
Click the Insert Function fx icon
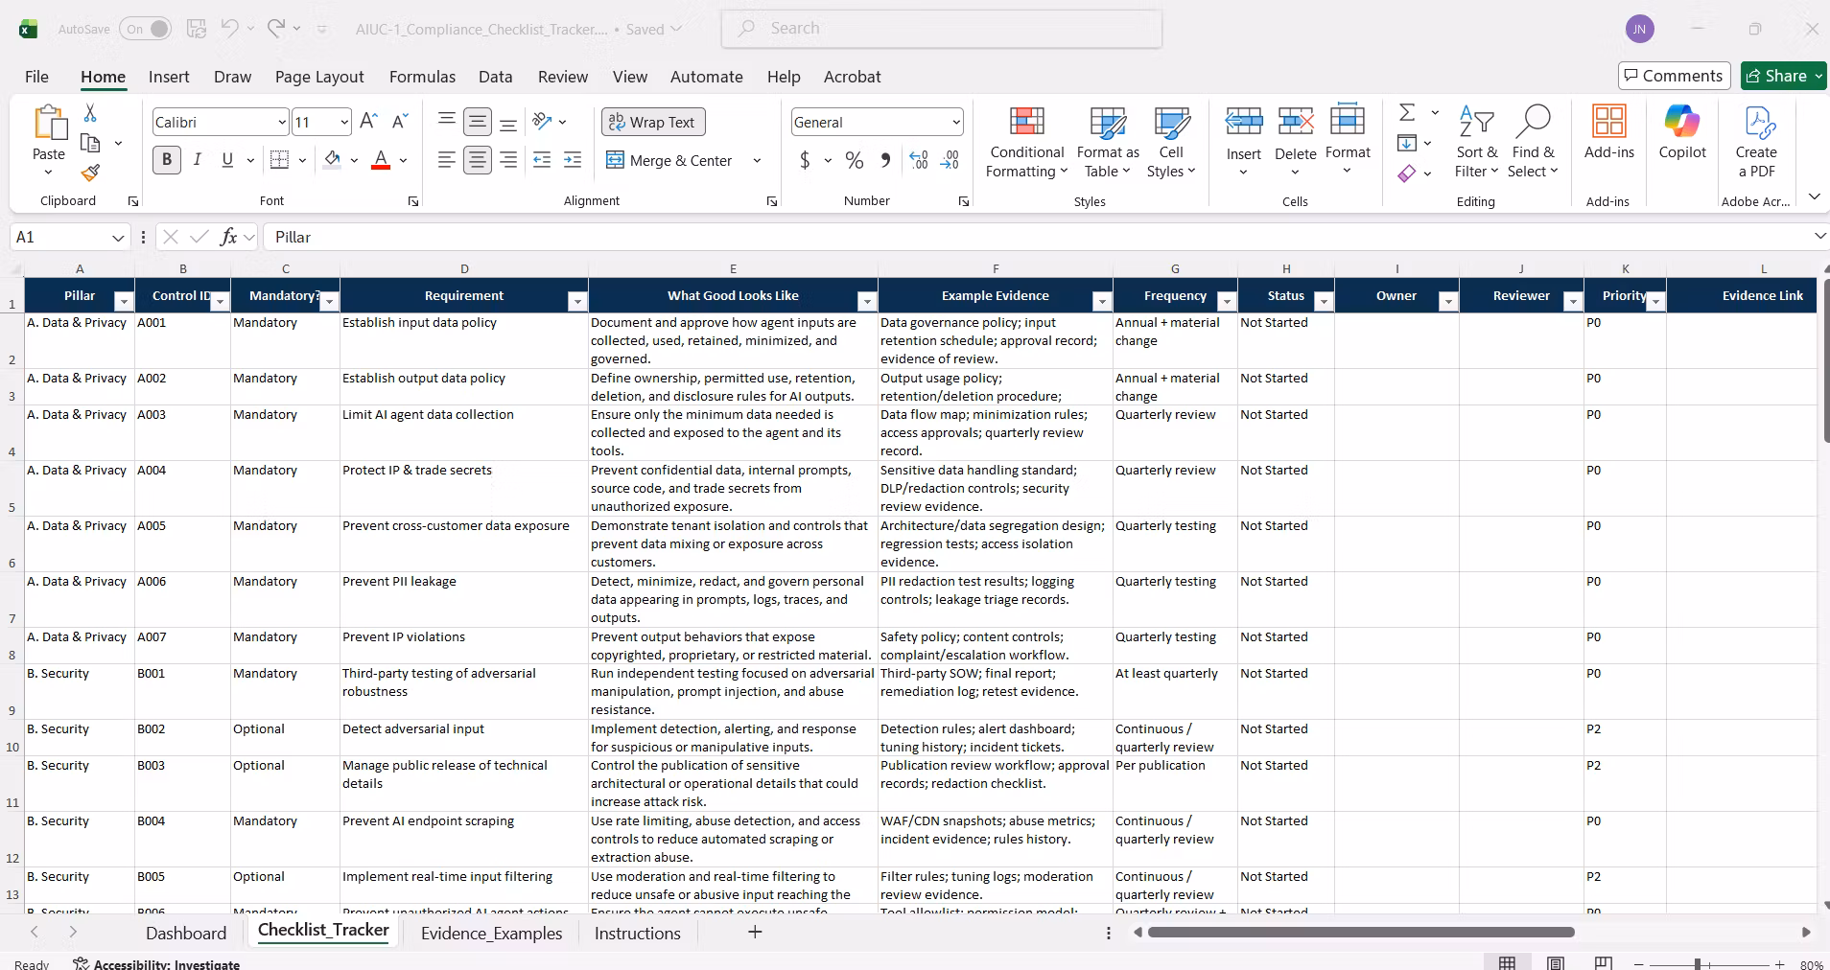228,237
